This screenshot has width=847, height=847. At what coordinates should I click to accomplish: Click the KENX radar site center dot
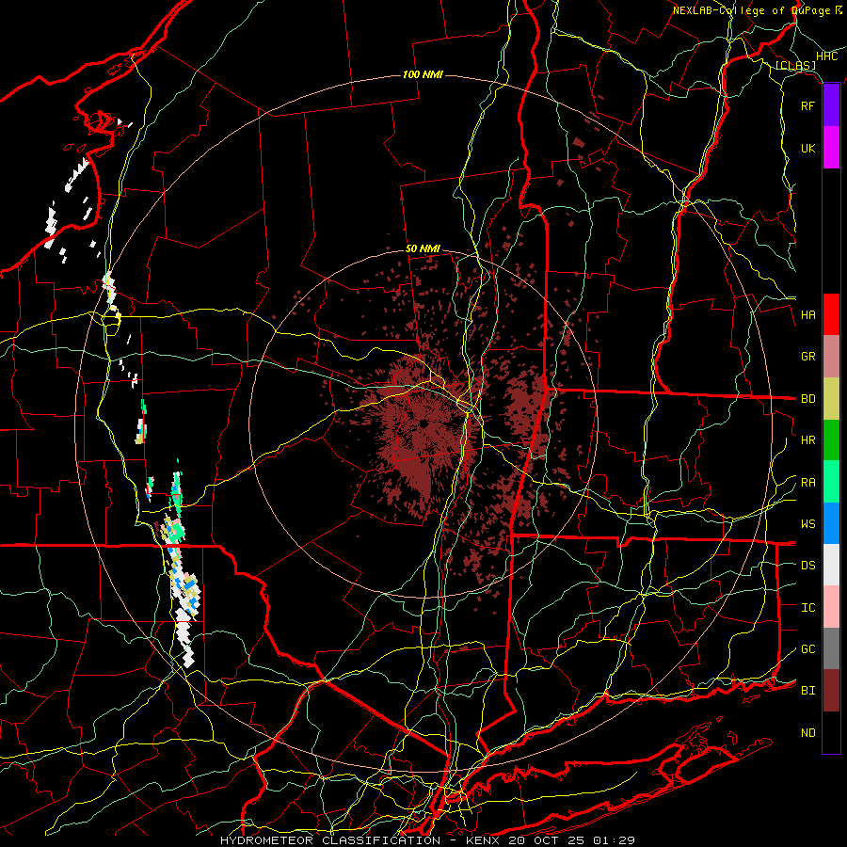[x=423, y=423]
